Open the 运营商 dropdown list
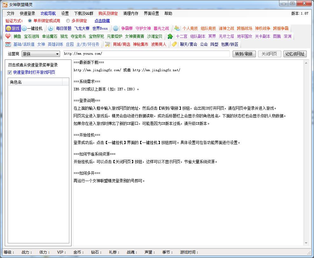 click(57, 54)
